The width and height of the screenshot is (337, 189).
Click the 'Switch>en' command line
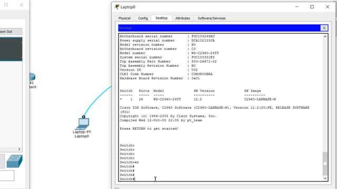(x=129, y=162)
